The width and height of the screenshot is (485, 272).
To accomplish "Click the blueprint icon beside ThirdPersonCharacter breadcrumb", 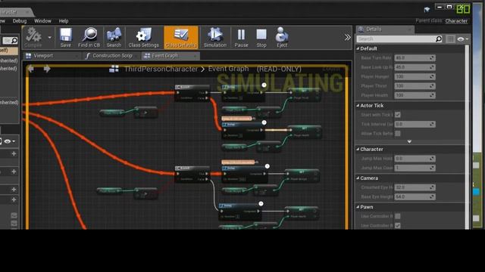I will tap(114, 69).
